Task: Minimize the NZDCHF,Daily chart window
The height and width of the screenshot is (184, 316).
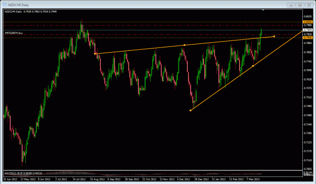Action: 291,5
